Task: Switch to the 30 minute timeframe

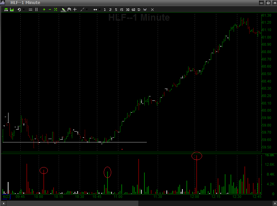Action: click(127, 10)
